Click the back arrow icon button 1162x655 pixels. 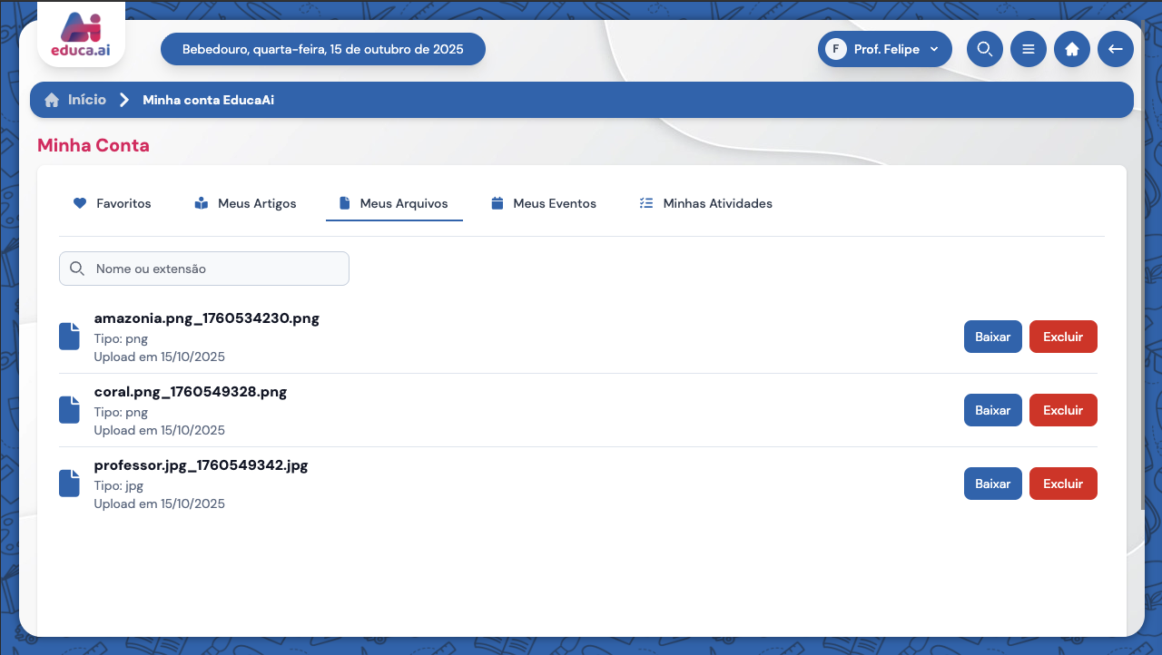tap(1115, 49)
